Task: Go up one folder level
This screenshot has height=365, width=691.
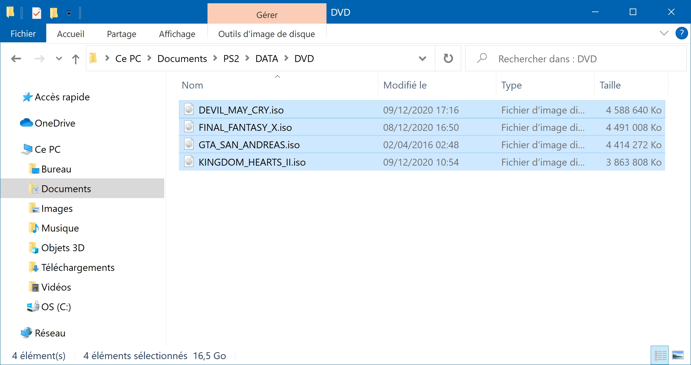Action: 75,59
